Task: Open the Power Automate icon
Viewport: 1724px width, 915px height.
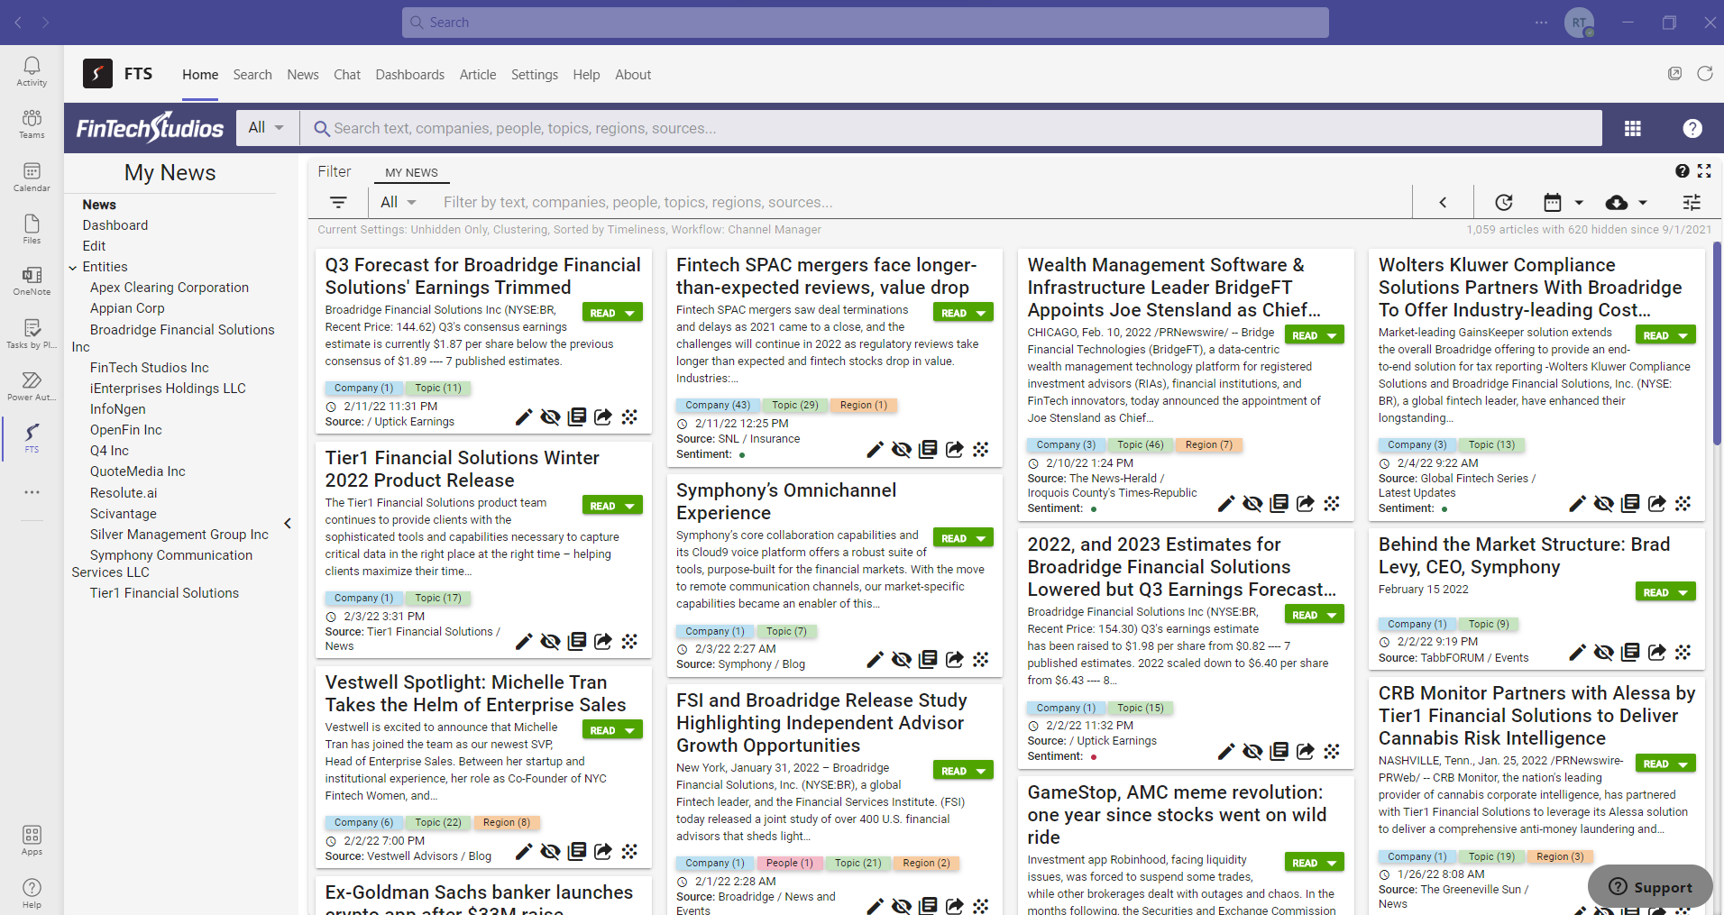Action: (32, 386)
